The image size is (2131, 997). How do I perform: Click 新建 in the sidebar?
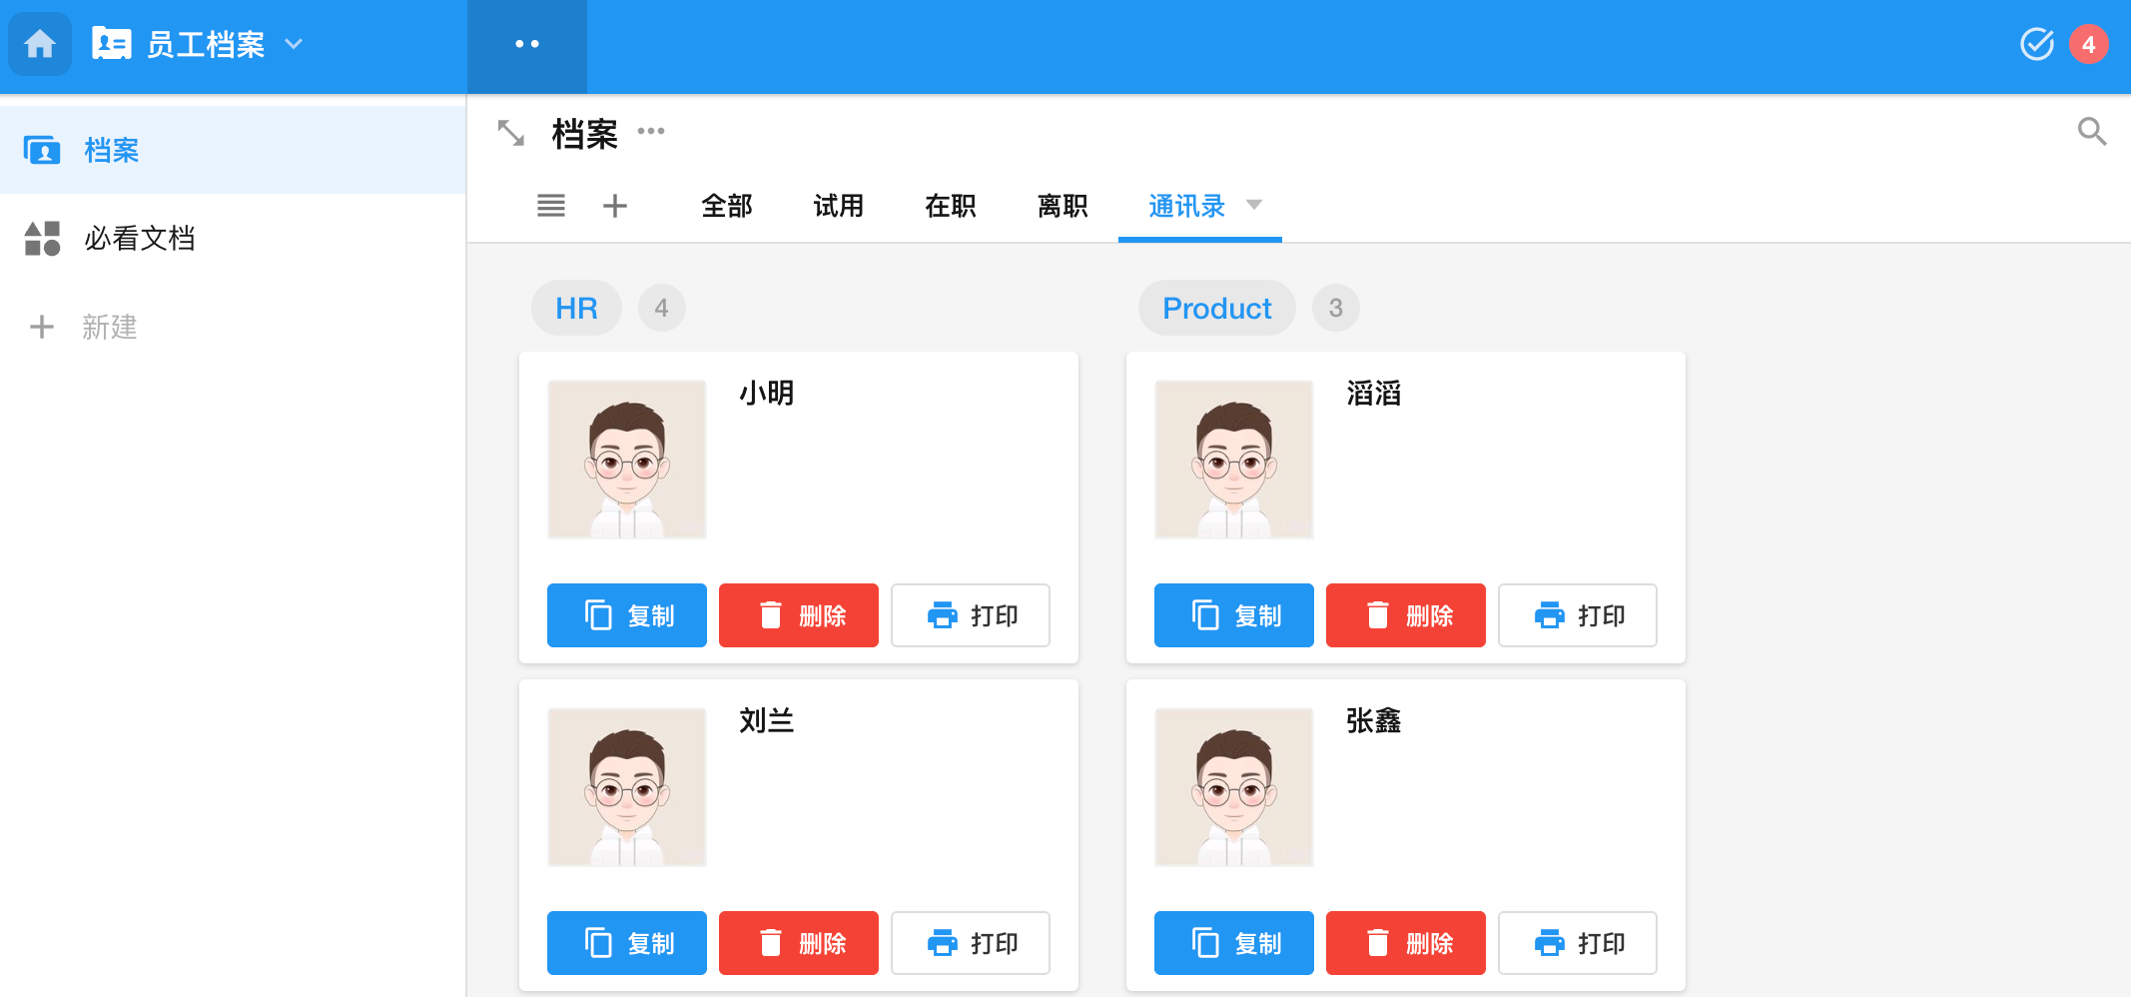coord(108,327)
